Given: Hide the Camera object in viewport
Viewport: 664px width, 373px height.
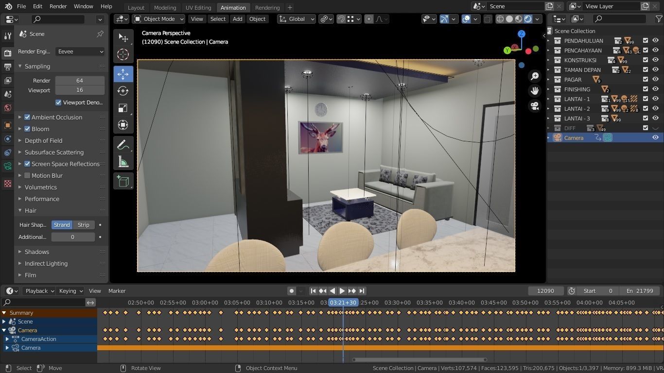Looking at the screenshot, I should (x=655, y=138).
